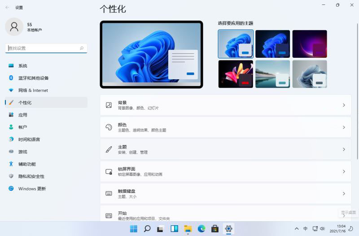Open volume tray icon

322,228
